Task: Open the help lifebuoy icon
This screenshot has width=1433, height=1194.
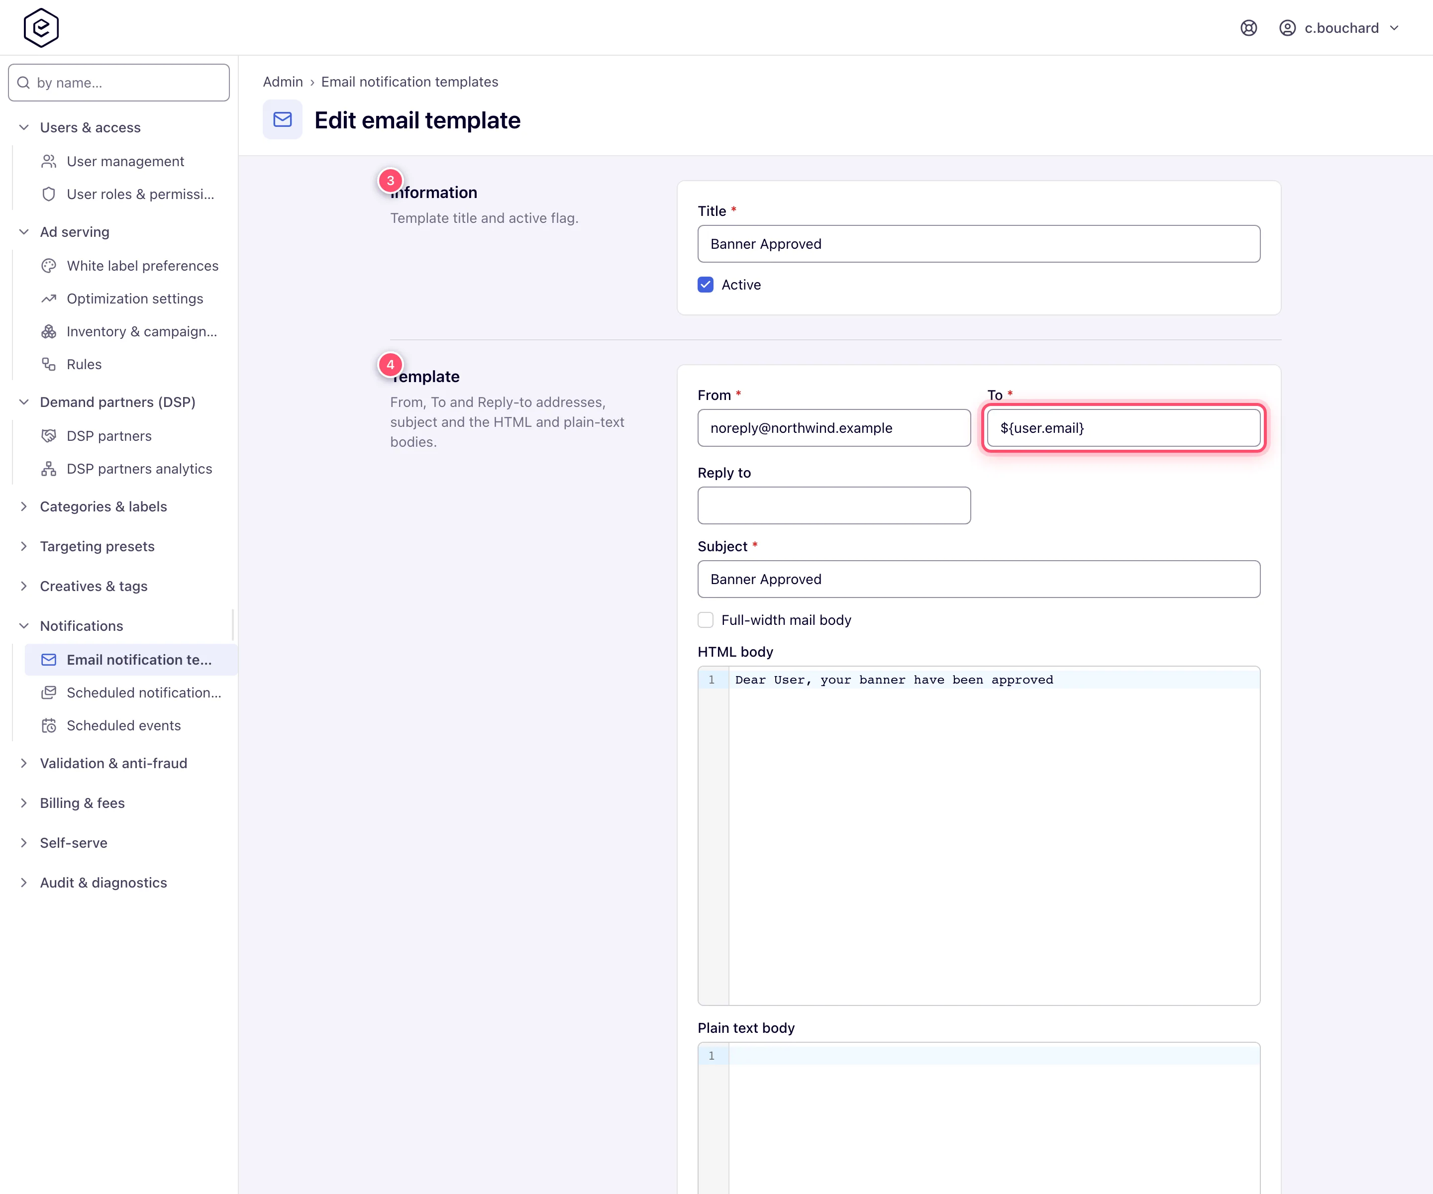Action: point(1249,28)
